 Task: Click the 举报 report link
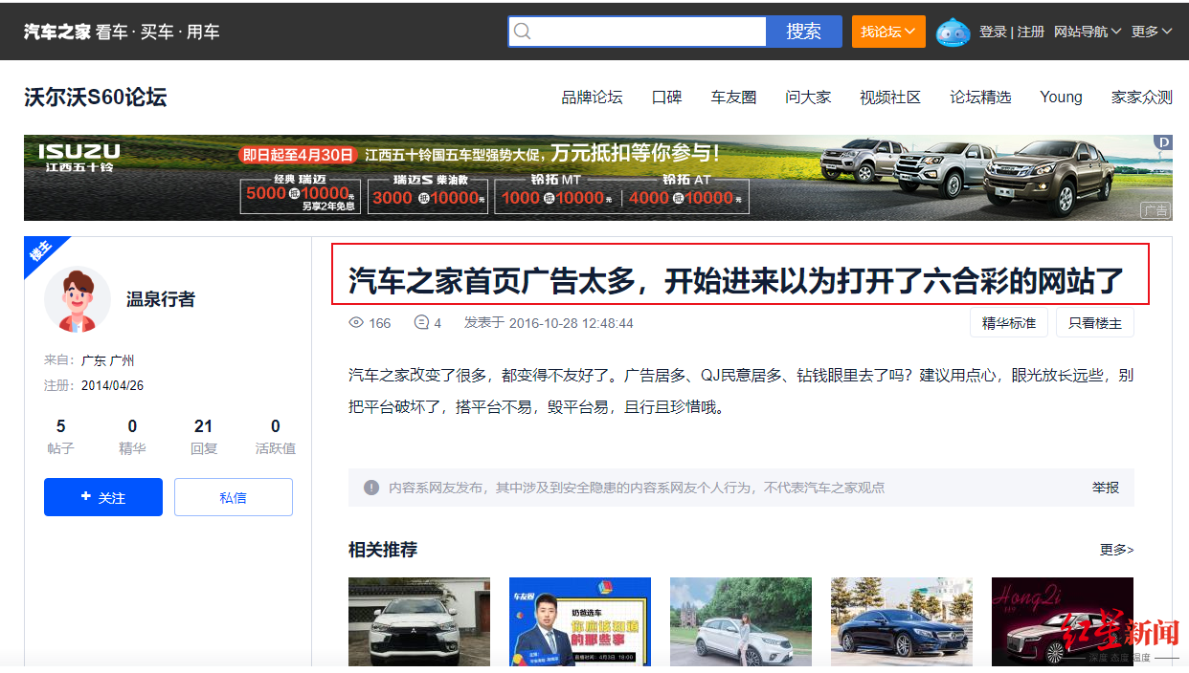pos(1106,488)
